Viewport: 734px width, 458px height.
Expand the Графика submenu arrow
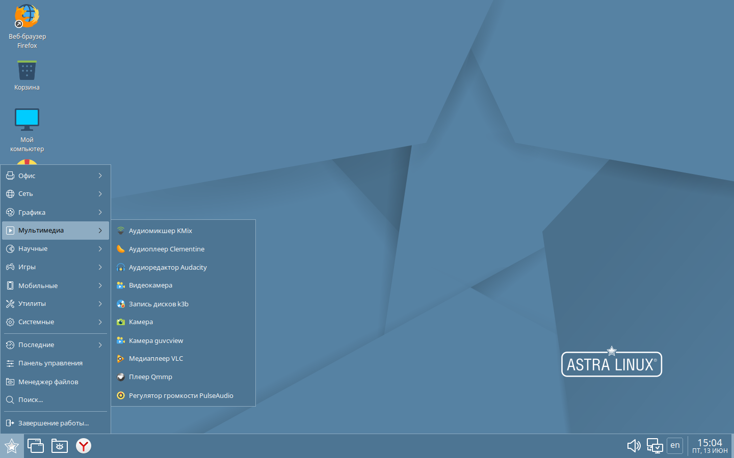tap(100, 212)
